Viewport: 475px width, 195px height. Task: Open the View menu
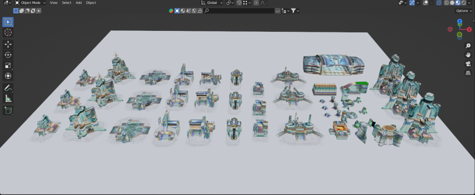coord(54,3)
